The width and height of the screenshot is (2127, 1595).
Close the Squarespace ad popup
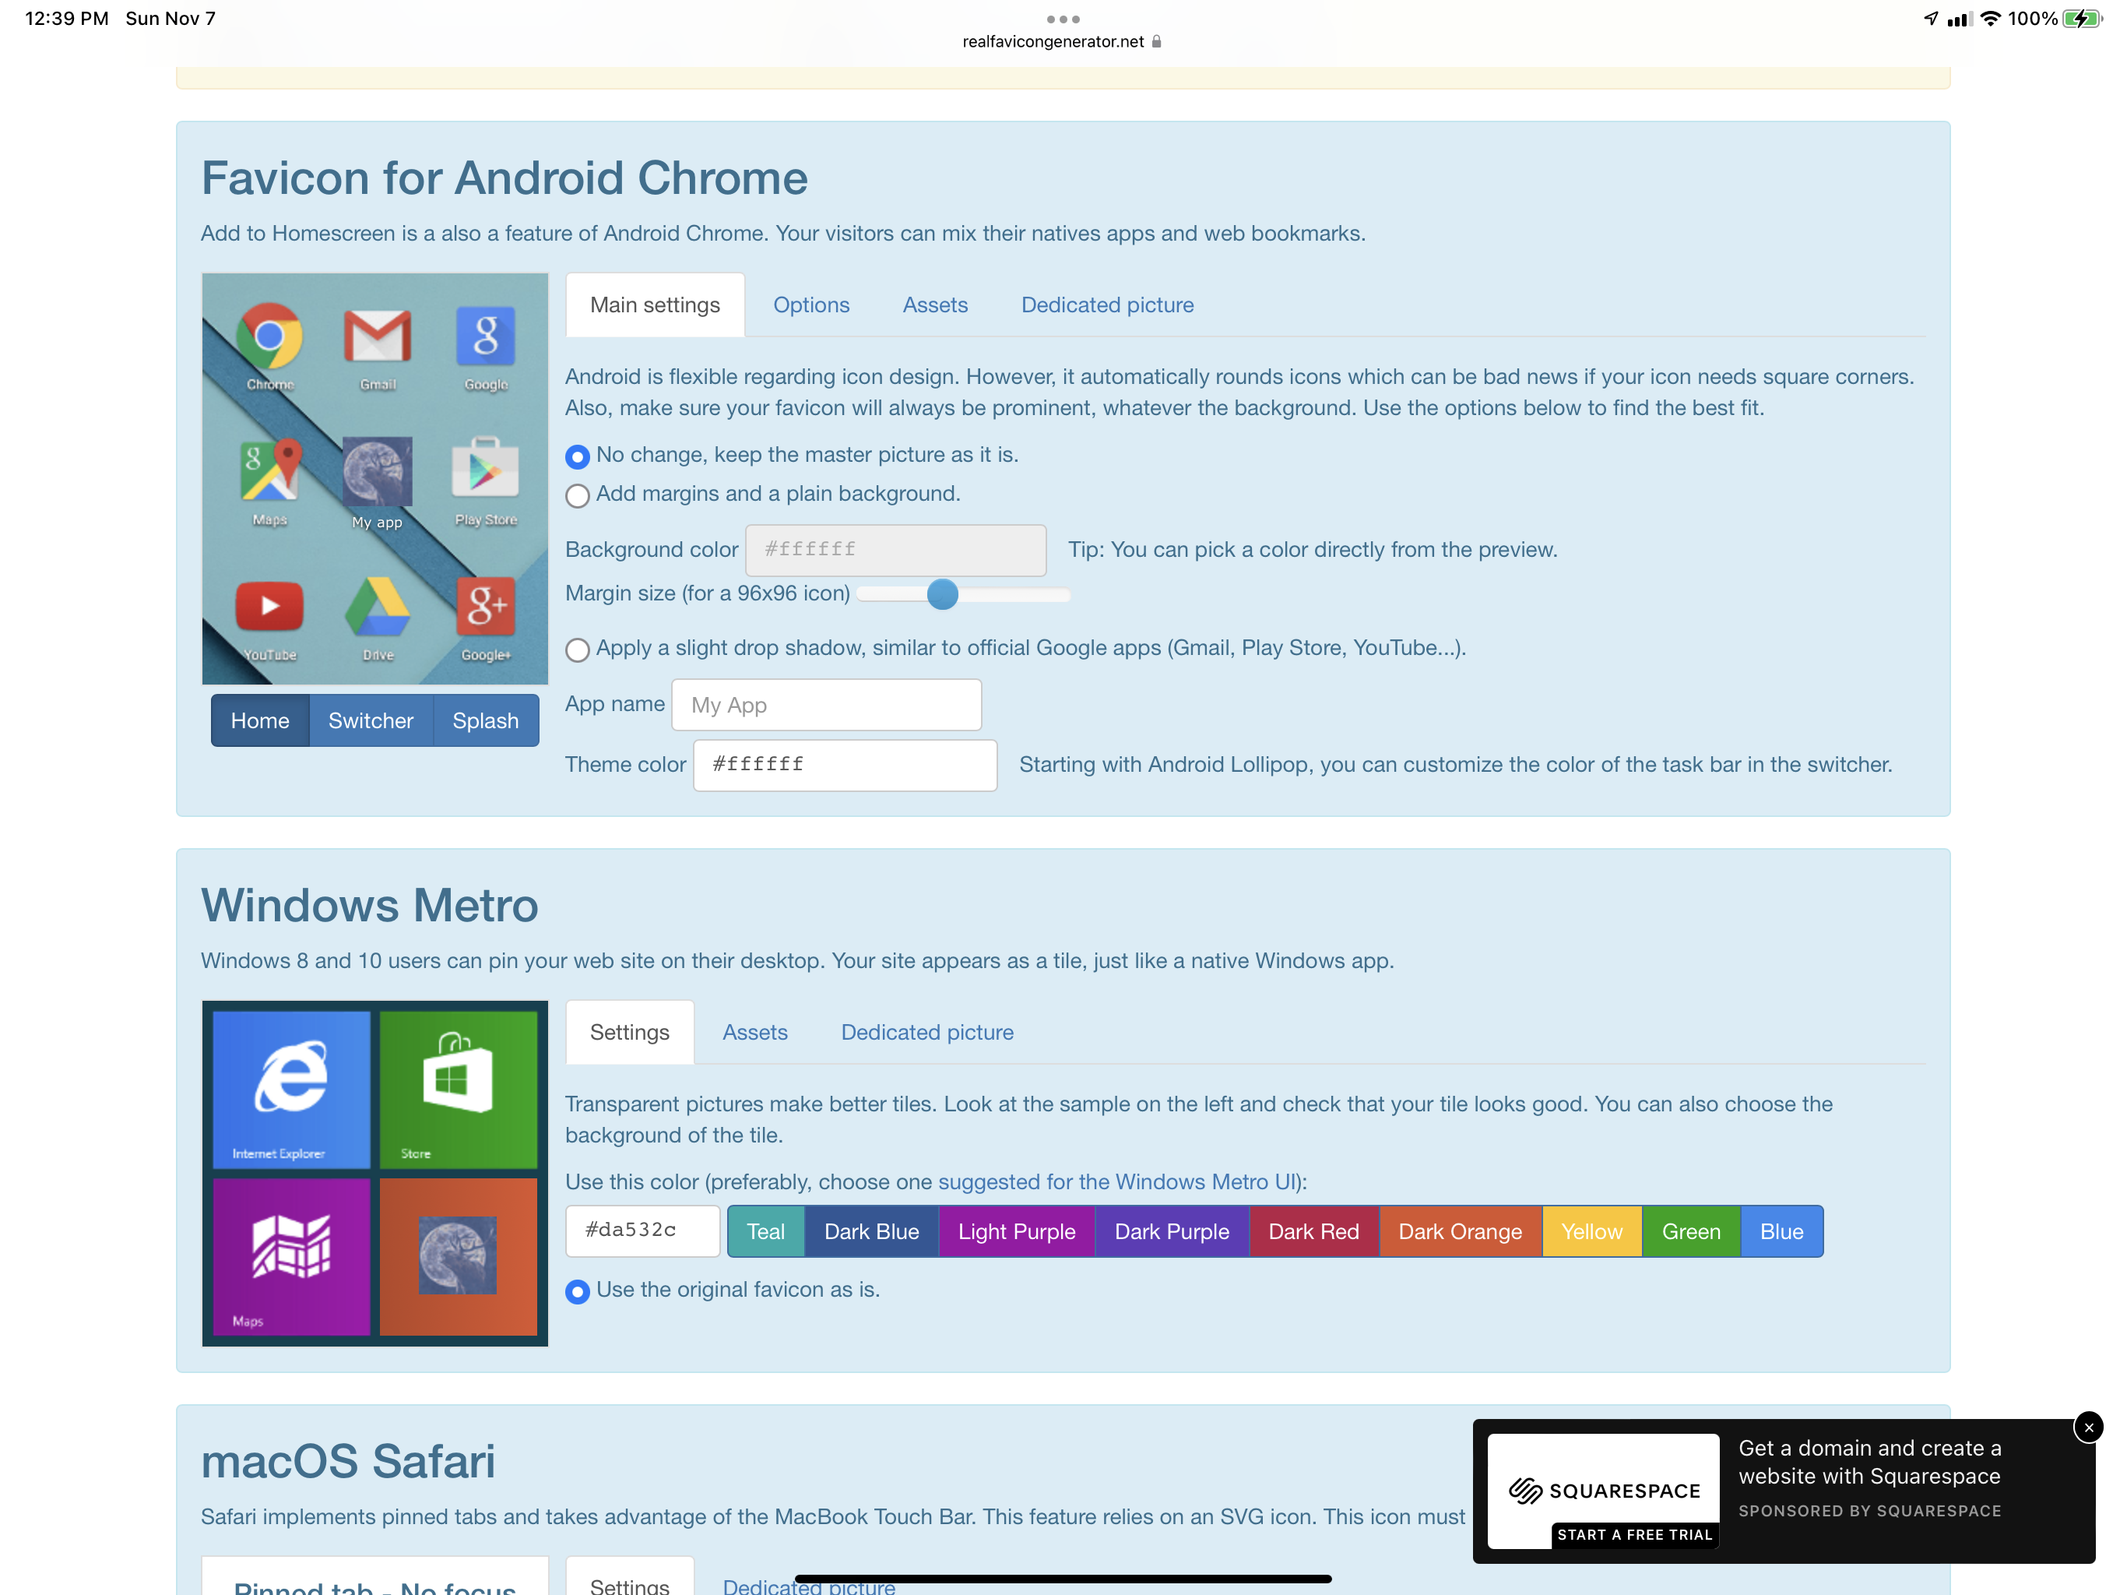coord(2089,1427)
